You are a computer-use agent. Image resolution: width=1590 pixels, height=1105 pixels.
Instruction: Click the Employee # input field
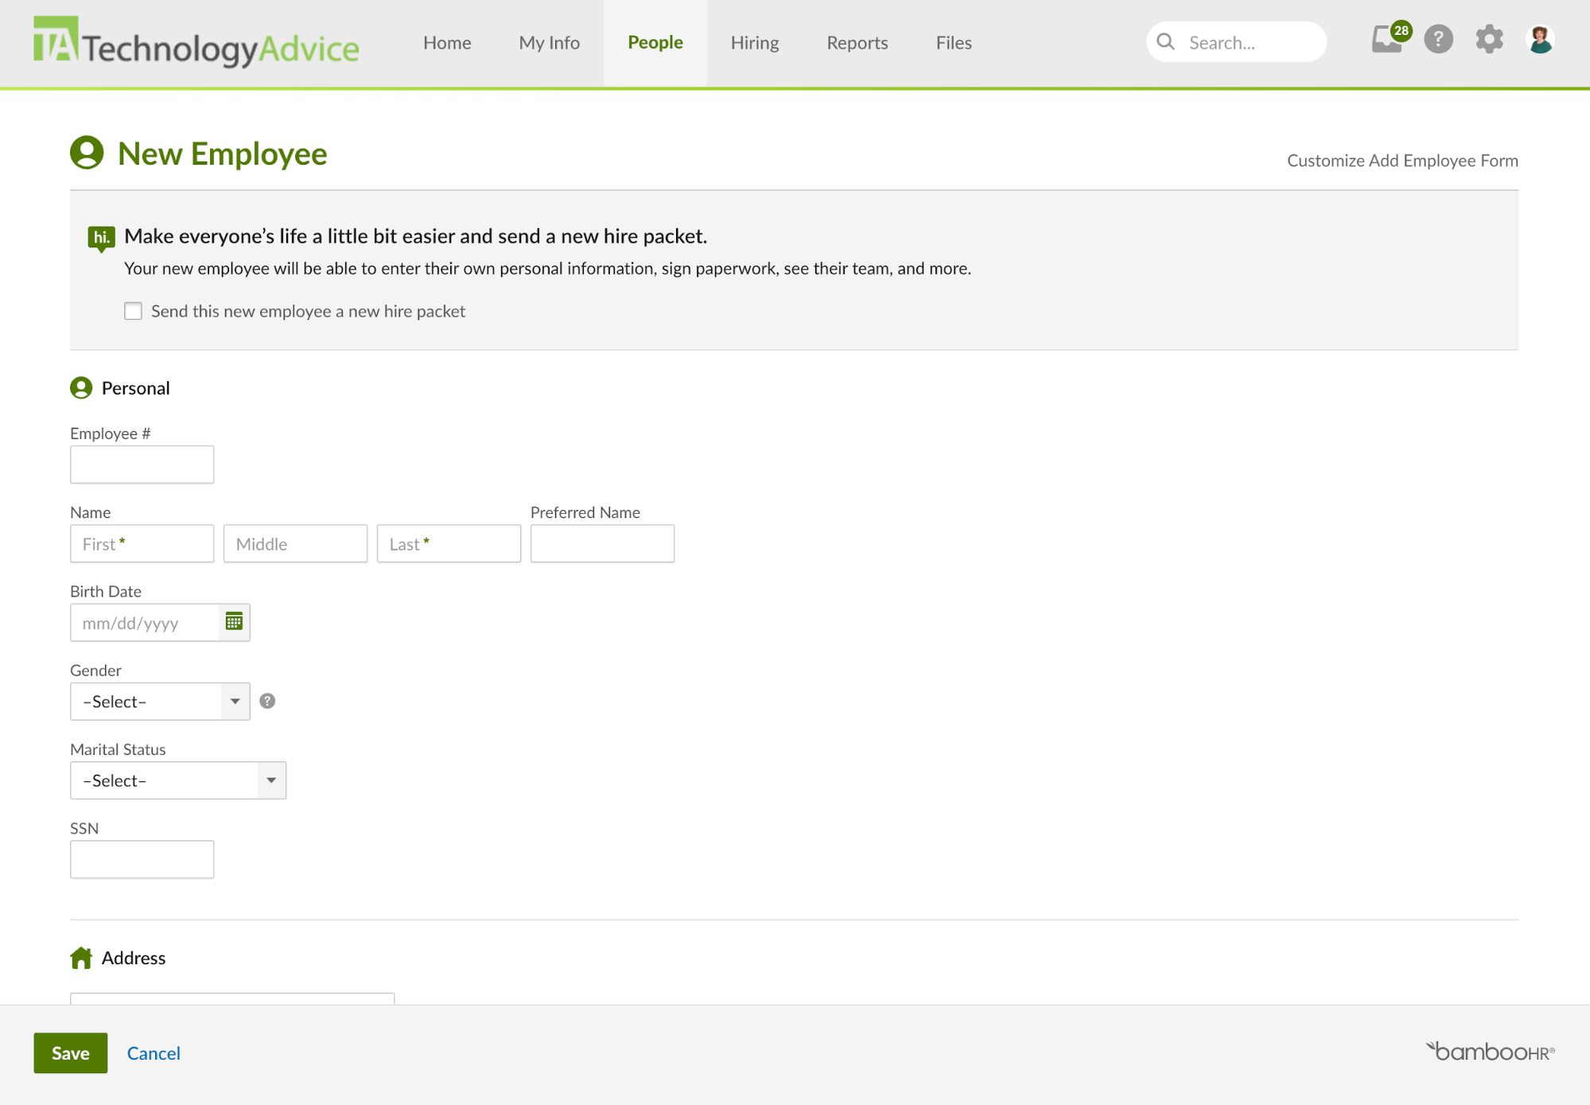(142, 465)
